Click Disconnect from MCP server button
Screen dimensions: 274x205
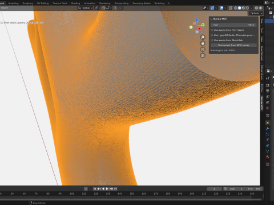click(x=233, y=46)
